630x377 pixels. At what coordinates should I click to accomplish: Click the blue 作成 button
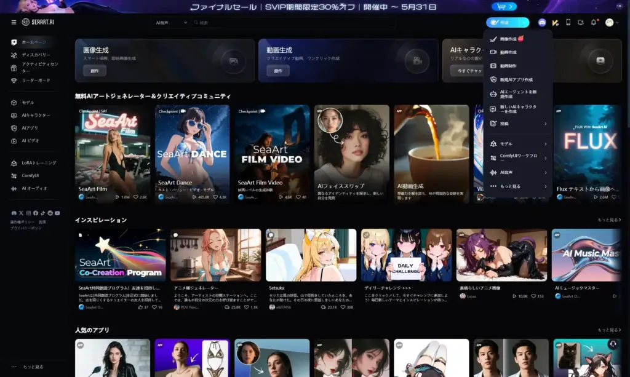coord(503,23)
